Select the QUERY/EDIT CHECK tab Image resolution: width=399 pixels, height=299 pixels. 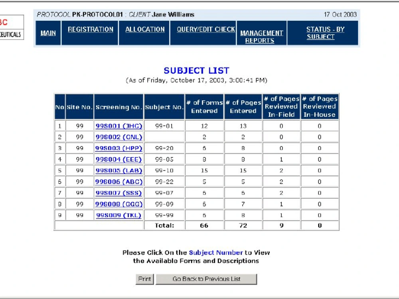click(203, 33)
